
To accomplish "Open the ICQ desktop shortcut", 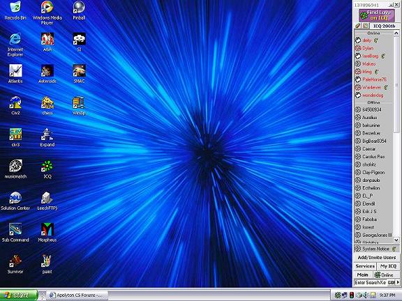I will coord(47,169).
